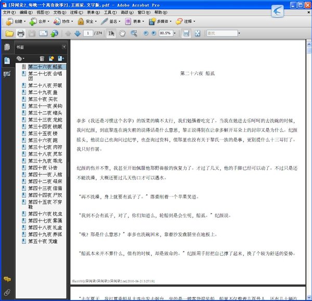Jump to bookmark 第四十五夜 不穿鞋
The height and width of the screenshot is (301, 312).
[x=45, y=204]
